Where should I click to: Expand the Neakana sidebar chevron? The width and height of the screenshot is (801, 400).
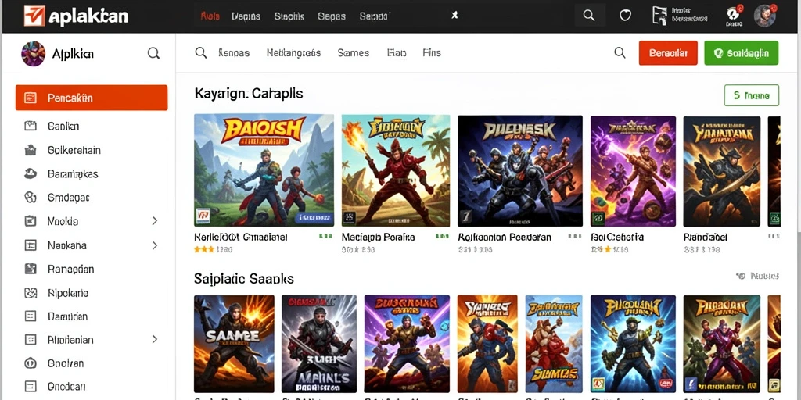coord(155,245)
